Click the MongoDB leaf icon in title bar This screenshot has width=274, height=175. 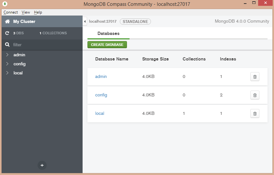5,4
